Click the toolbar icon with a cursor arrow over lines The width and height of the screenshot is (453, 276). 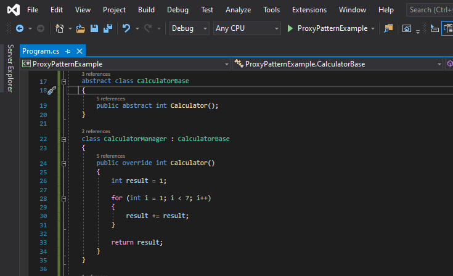point(435,28)
